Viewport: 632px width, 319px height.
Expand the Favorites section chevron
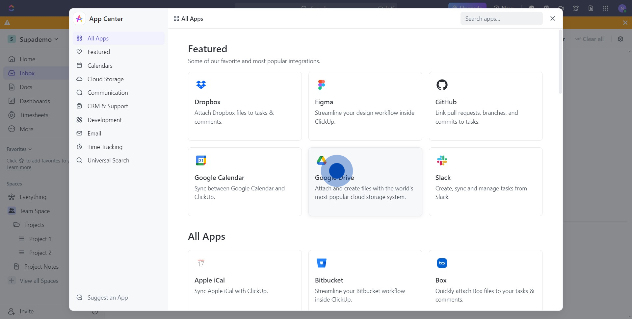[30, 149]
